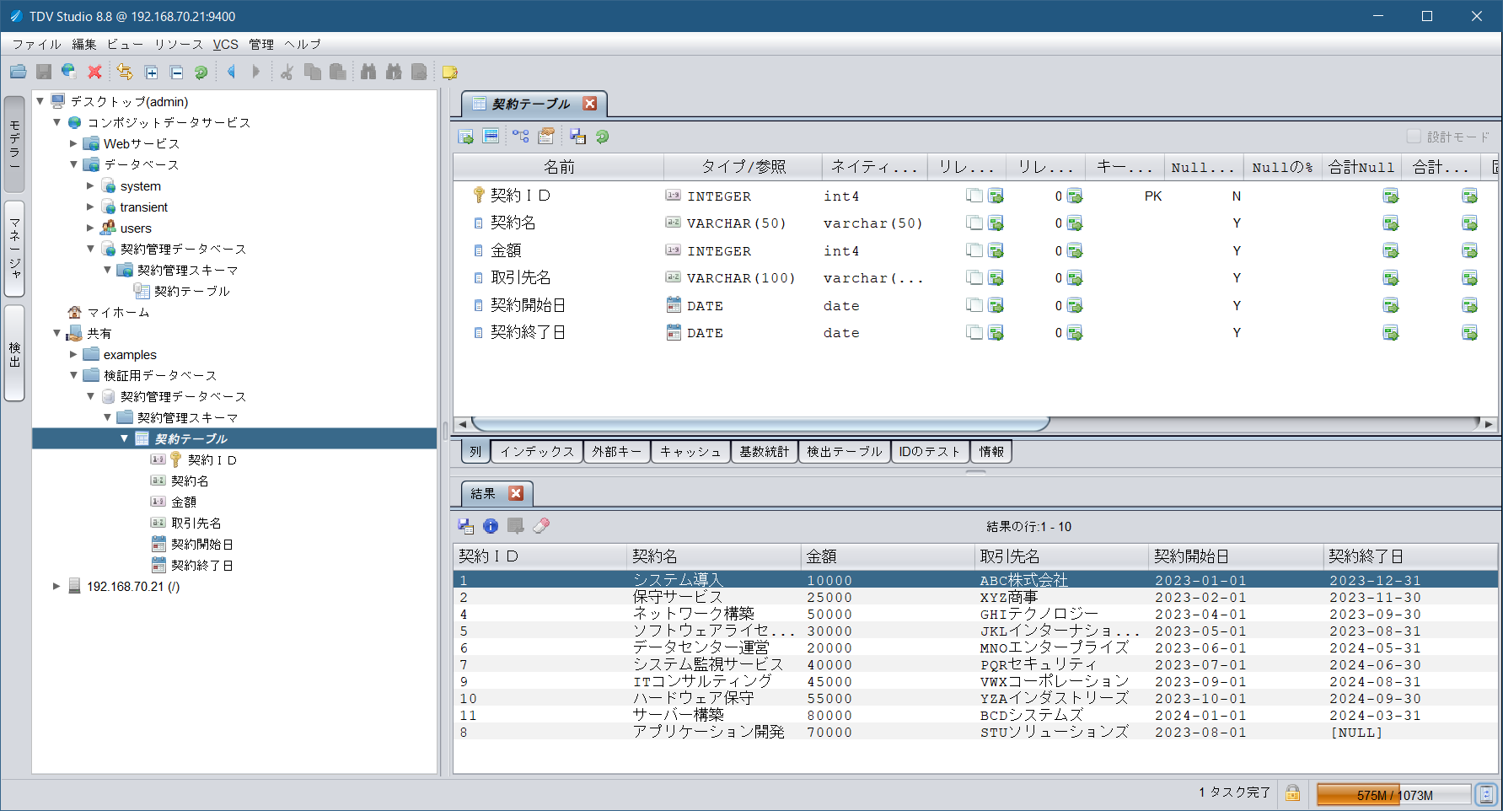Click the clipboard properties icon in editor toolbar
The width and height of the screenshot is (1503, 811).
tap(546, 136)
